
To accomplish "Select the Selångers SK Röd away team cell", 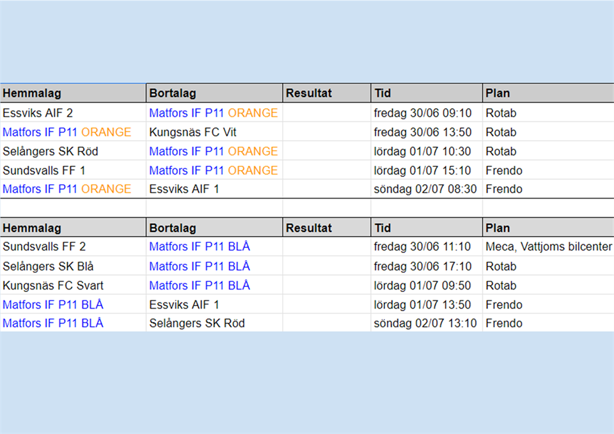I will [197, 323].
